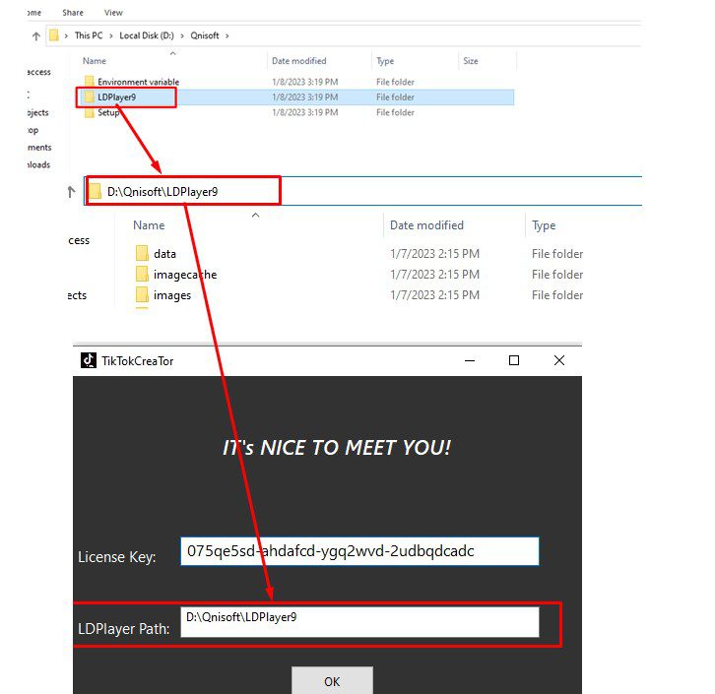Click the D:\Qnisoft\LDPlayer9 address bar

(x=363, y=191)
